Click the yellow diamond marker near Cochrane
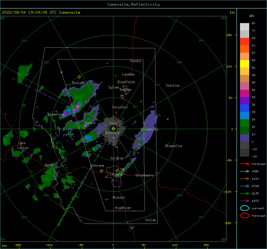This screenshot has width=267, height=249. pos(101,171)
